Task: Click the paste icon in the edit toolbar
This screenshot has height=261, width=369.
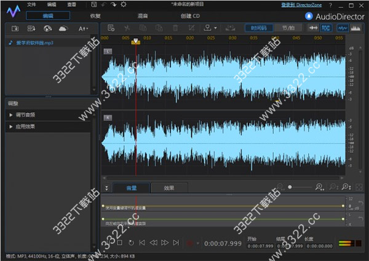Action: [159, 28]
